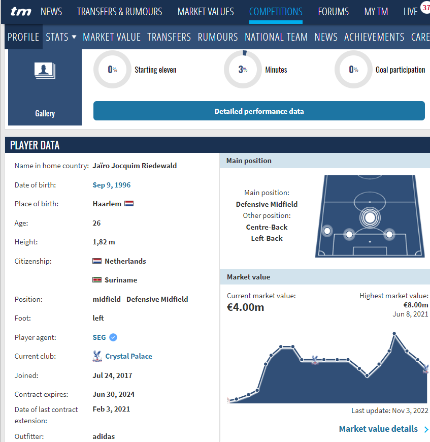Open Transfers & Rumours in top navigation

(119, 12)
